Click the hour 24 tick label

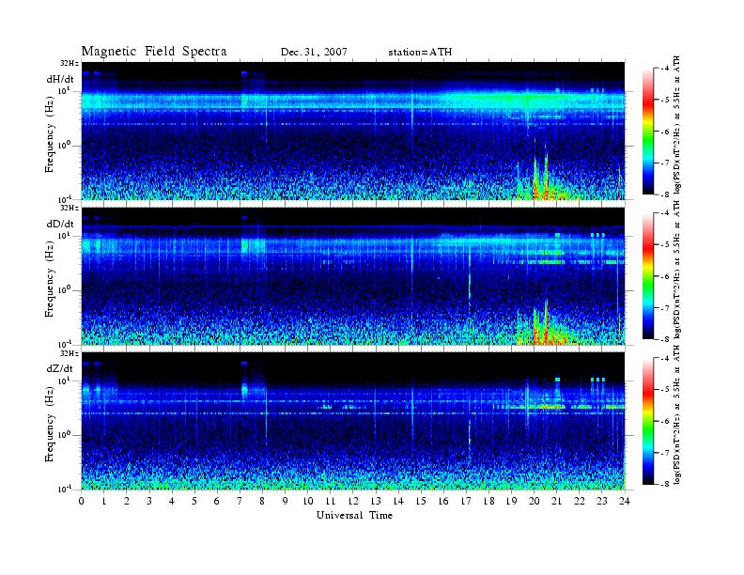click(625, 501)
